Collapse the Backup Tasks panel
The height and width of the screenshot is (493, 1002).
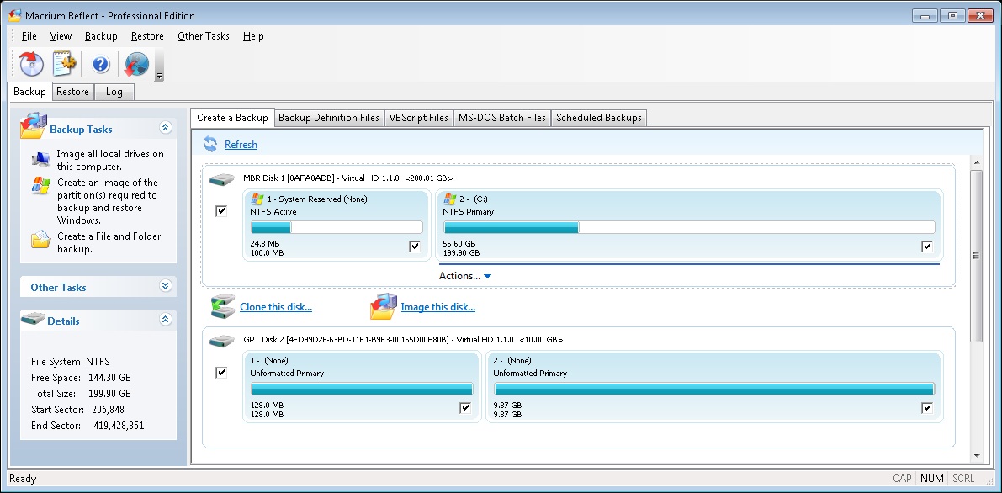166,128
